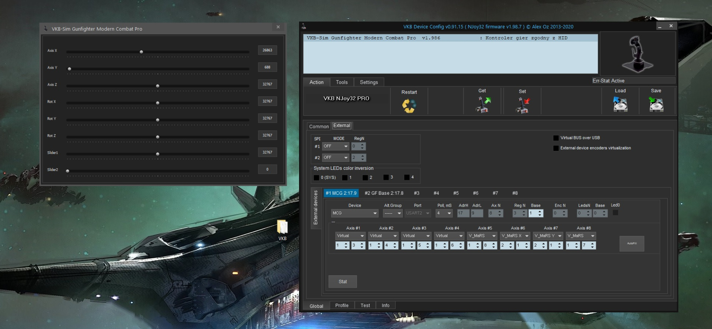Click the Axis X value field 26863
Screen dimensions: 712x329
tap(267, 50)
